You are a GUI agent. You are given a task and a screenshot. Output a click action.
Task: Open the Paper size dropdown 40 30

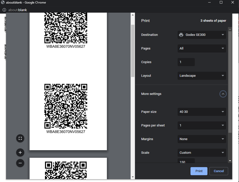[202, 112]
